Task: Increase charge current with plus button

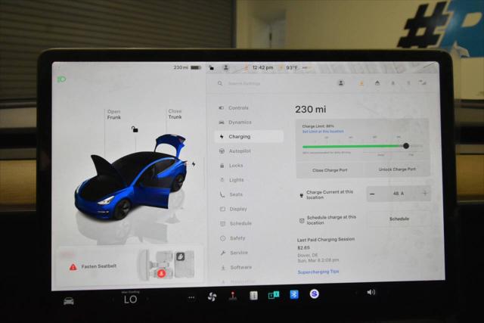Action: pyautogui.click(x=425, y=194)
